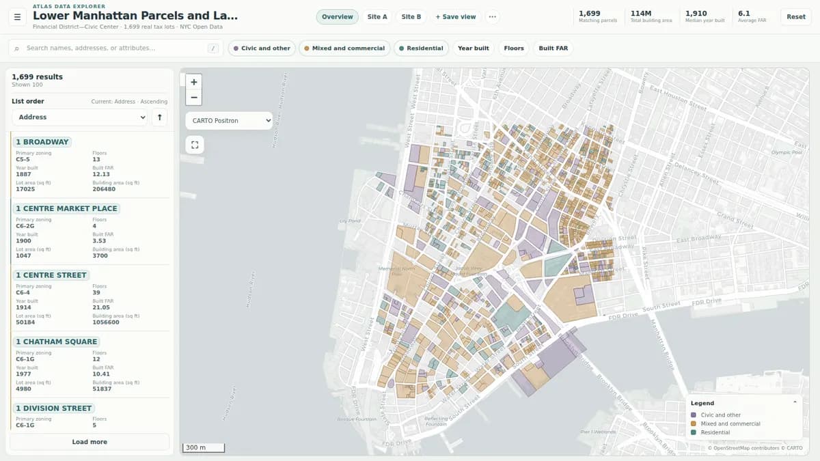Toggle Civic and other filter chip
This screenshot has height=461, width=820.
click(x=262, y=48)
